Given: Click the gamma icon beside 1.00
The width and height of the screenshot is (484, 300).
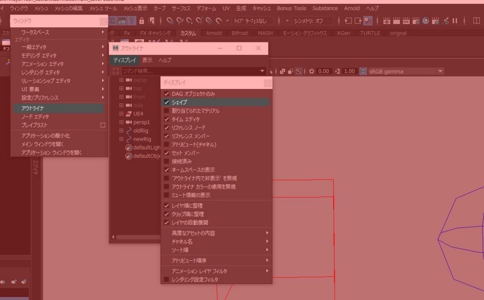Looking at the screenshot, I should tap(337, 71).
